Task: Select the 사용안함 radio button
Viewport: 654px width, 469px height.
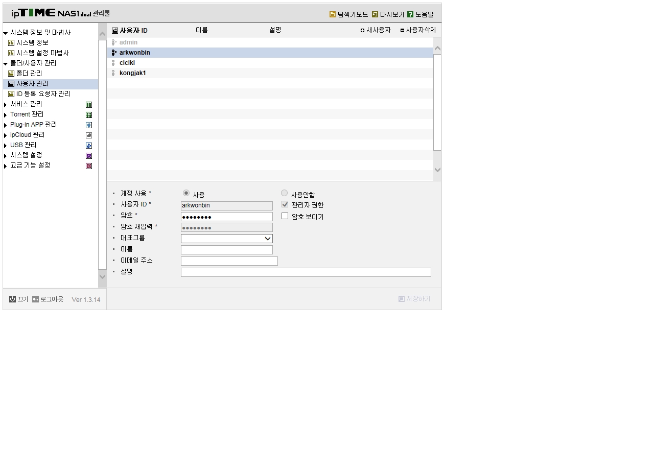Action: coord(284,193)
